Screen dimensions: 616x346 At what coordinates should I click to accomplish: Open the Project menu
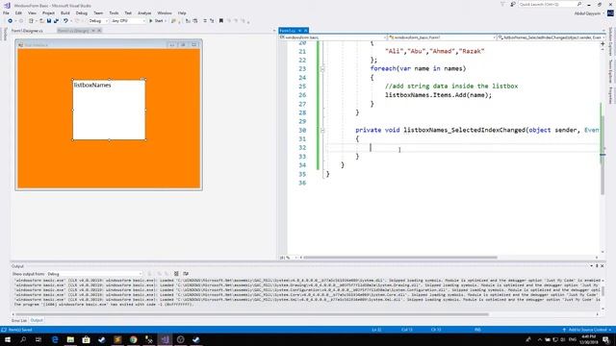48,12
